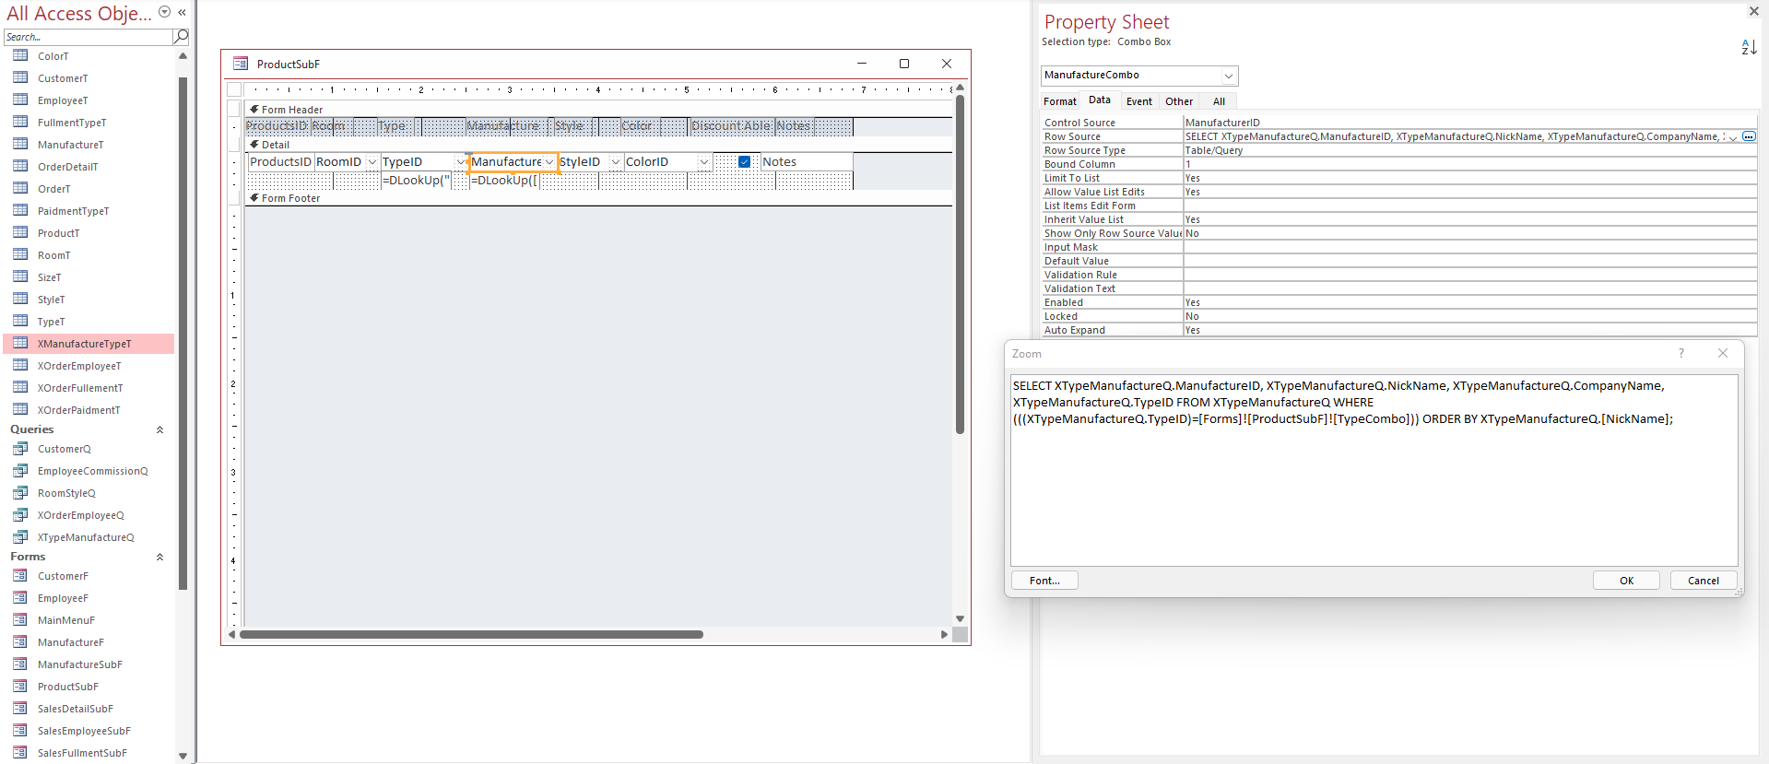Select the ManufactureT table
The width and height of the screenshot is (1769, 764).
[x=70, y=145]
